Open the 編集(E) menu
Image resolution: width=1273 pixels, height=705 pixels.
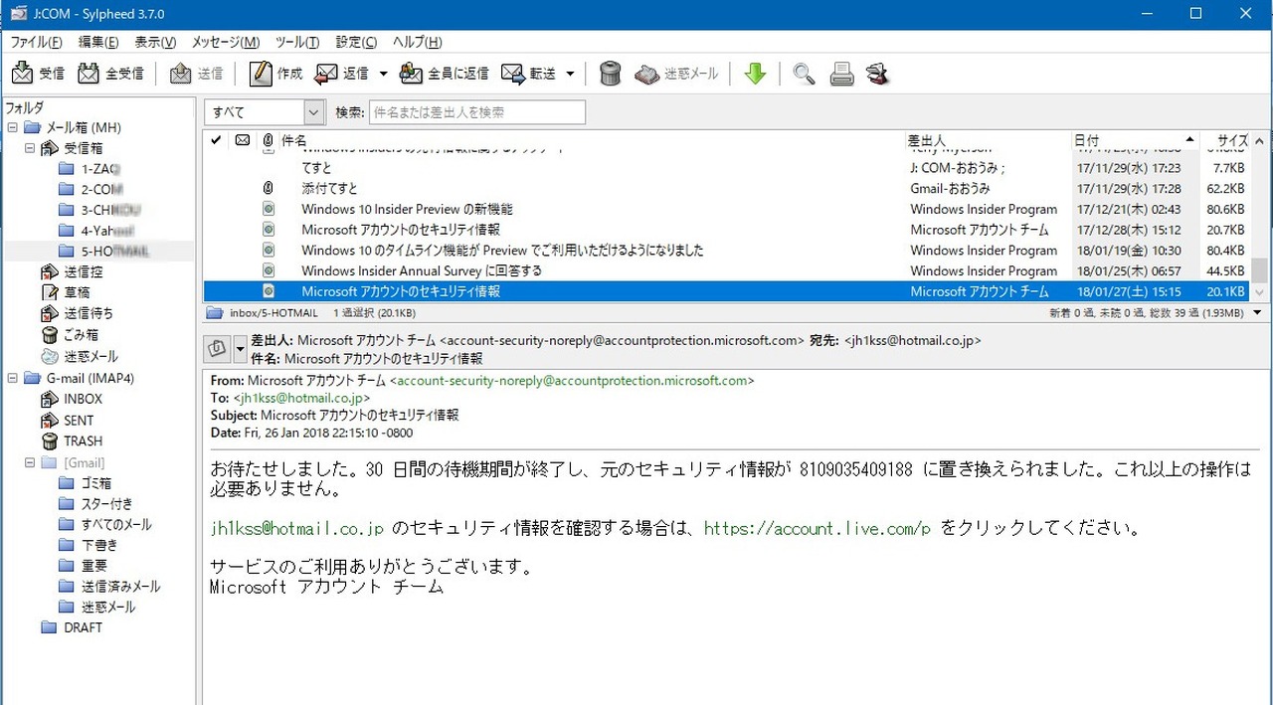[98, 42]
